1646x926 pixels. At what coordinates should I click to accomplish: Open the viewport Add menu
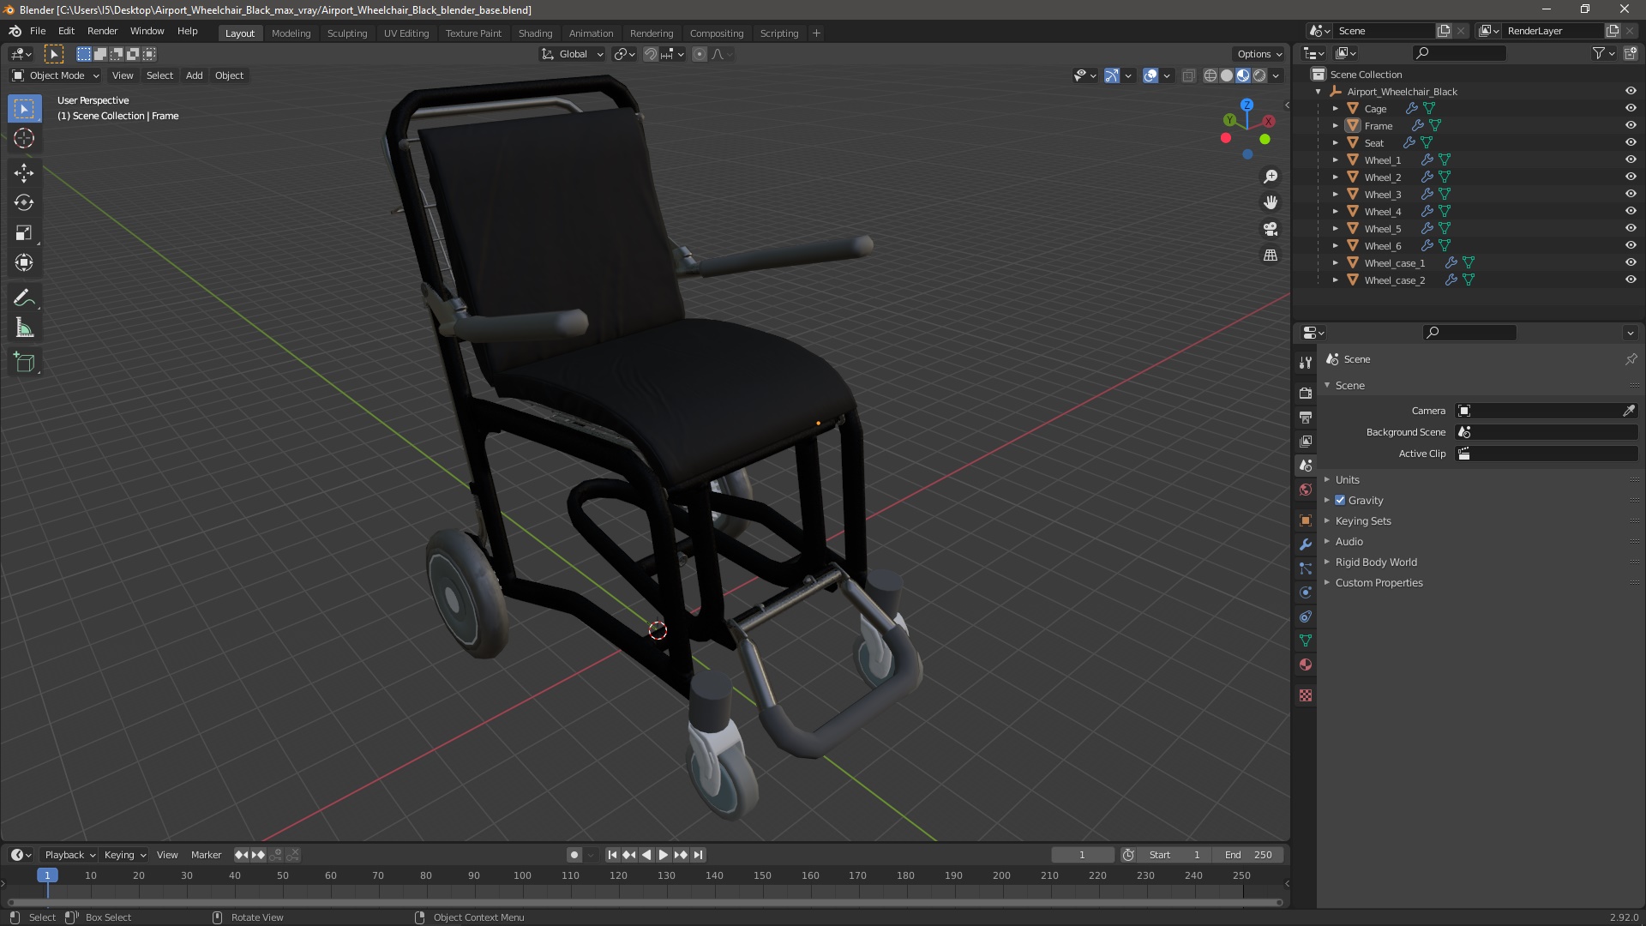195,75
